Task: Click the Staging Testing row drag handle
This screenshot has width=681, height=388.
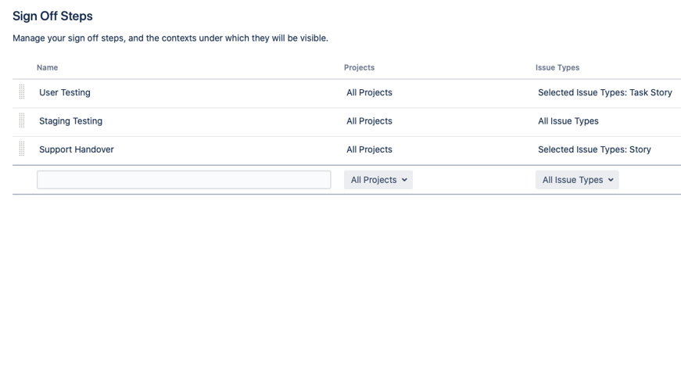Action: point(22,120)
